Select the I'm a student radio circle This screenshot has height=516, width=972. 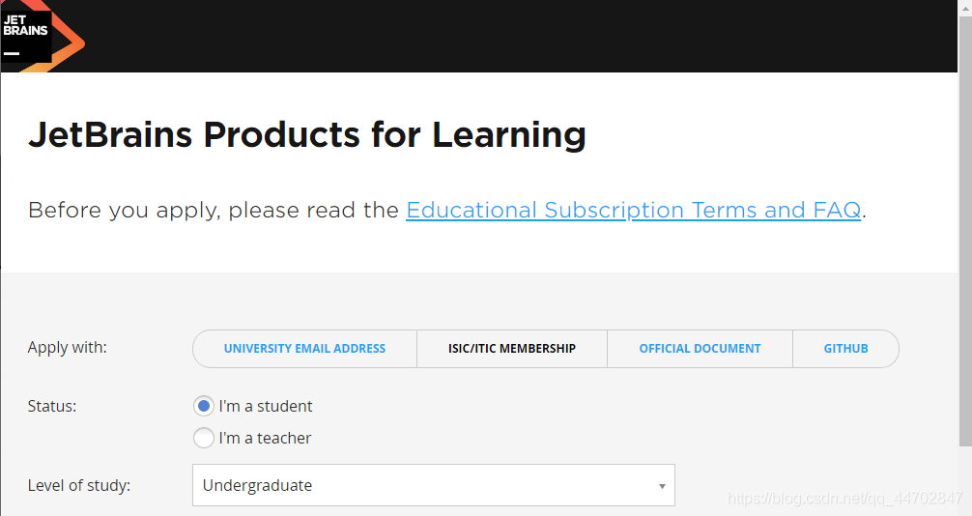[203, 406]
